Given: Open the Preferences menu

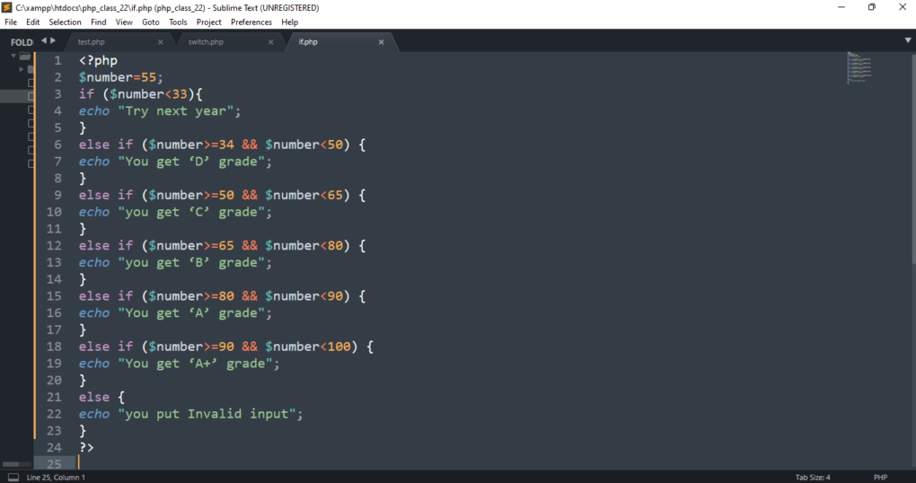Looking at the screenshot, I should [x=251, y=22].
